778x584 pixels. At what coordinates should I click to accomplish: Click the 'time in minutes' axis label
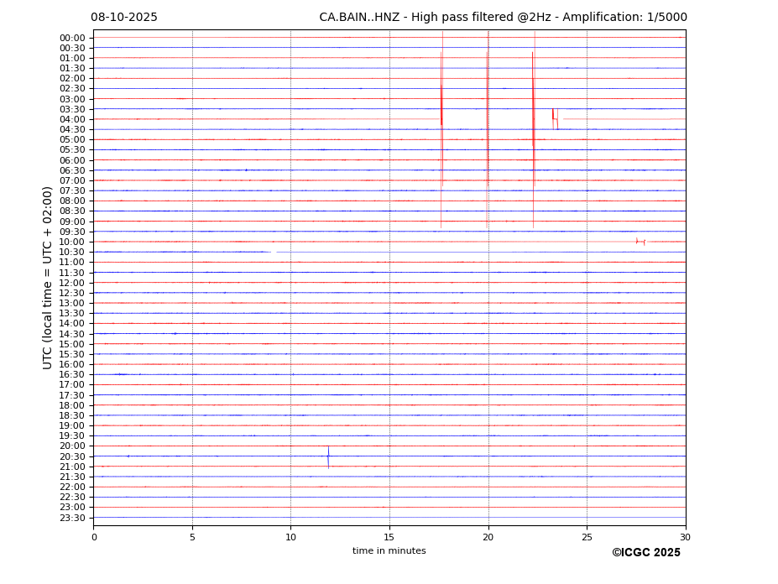(x=389, y=550)
